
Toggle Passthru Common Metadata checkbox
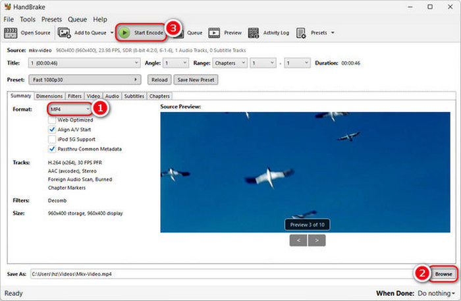pos(52,149)
